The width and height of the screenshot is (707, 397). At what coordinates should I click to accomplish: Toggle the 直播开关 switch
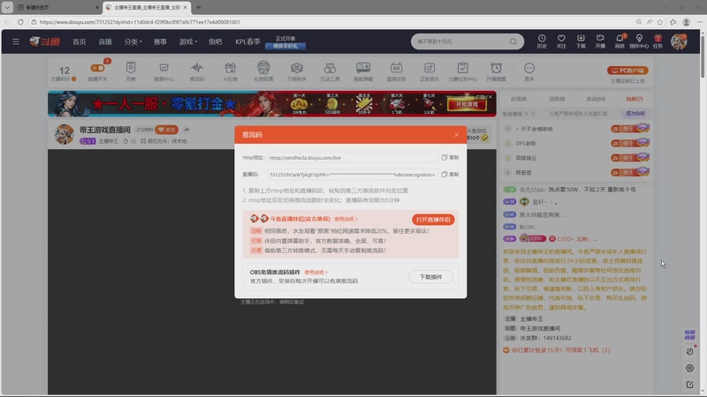coord(98,68)
